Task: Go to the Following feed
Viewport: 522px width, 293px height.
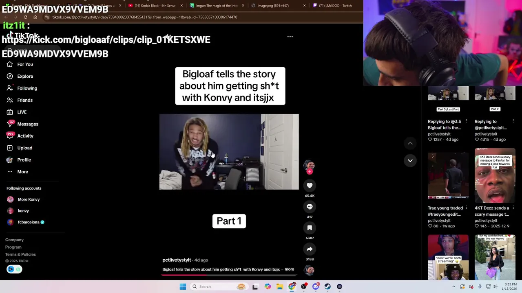Action: click(x=22, y=88)
